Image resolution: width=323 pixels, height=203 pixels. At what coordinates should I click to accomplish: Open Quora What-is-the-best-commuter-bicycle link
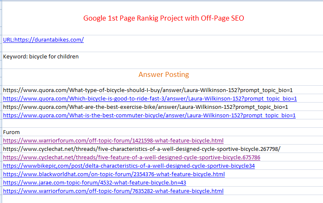click(x=149, y=116)
